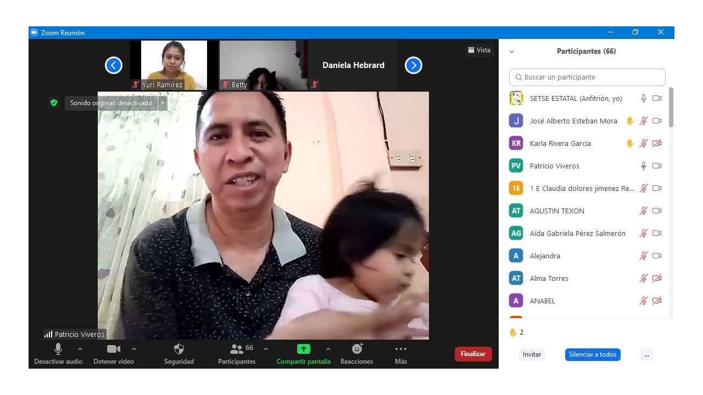Viewport: 703px width, 395px height.
Task: Unmute José Alberto Esteban Mora microphone icon
Action: click(644, 121)
